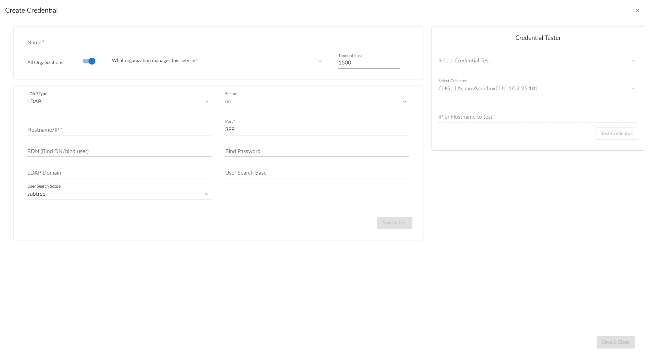The height and width of the screenshot is (355, 652).
Task: Click the Timeout (ms) field
Action: 368,63
